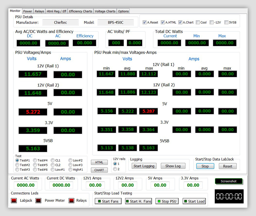
Task: Click the 12V Rail 1 voltage 11.657
Action: click(33, 74)
